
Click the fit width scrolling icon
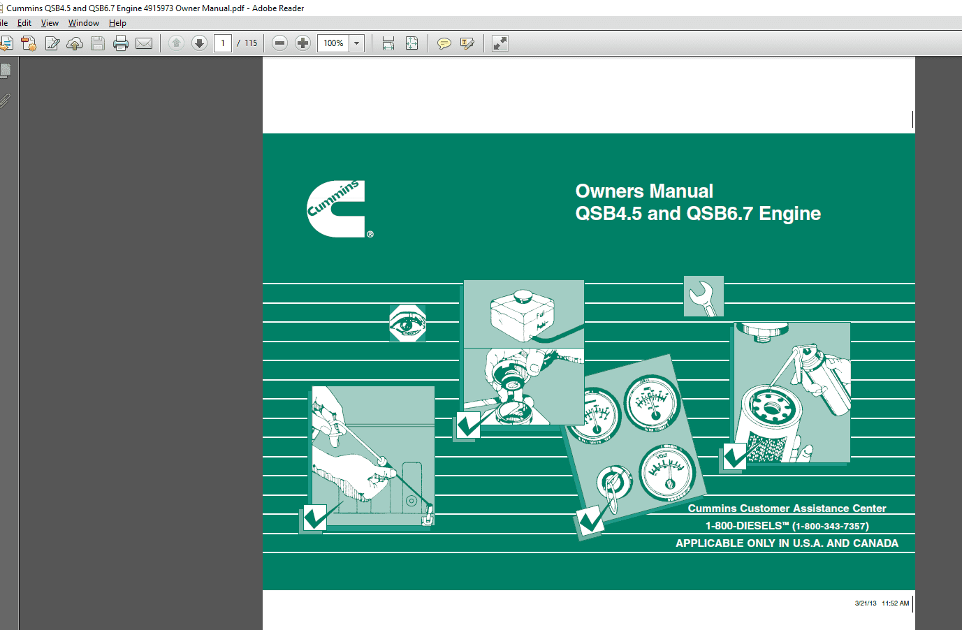pos(388,43)
